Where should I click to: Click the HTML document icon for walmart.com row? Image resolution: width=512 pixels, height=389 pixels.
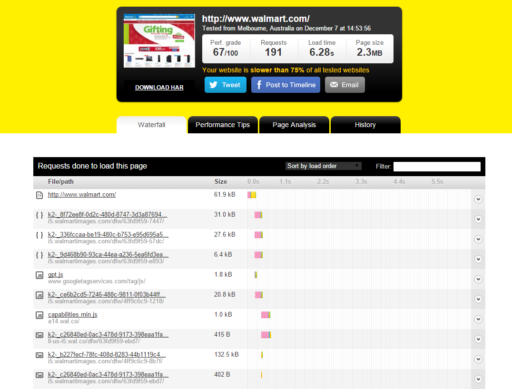point(39,195)
